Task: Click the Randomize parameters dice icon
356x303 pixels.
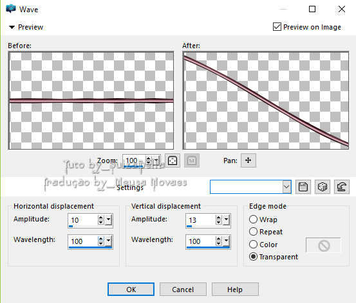Action: (323, 187)
